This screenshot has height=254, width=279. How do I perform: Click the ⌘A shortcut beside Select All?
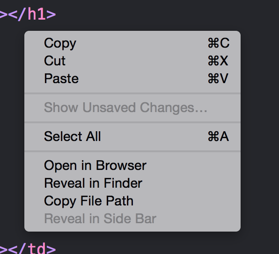218,136
